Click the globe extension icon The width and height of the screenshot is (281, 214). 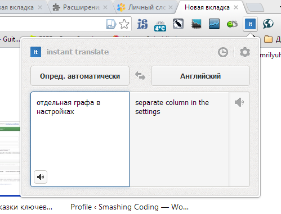(x=268, y=24)
